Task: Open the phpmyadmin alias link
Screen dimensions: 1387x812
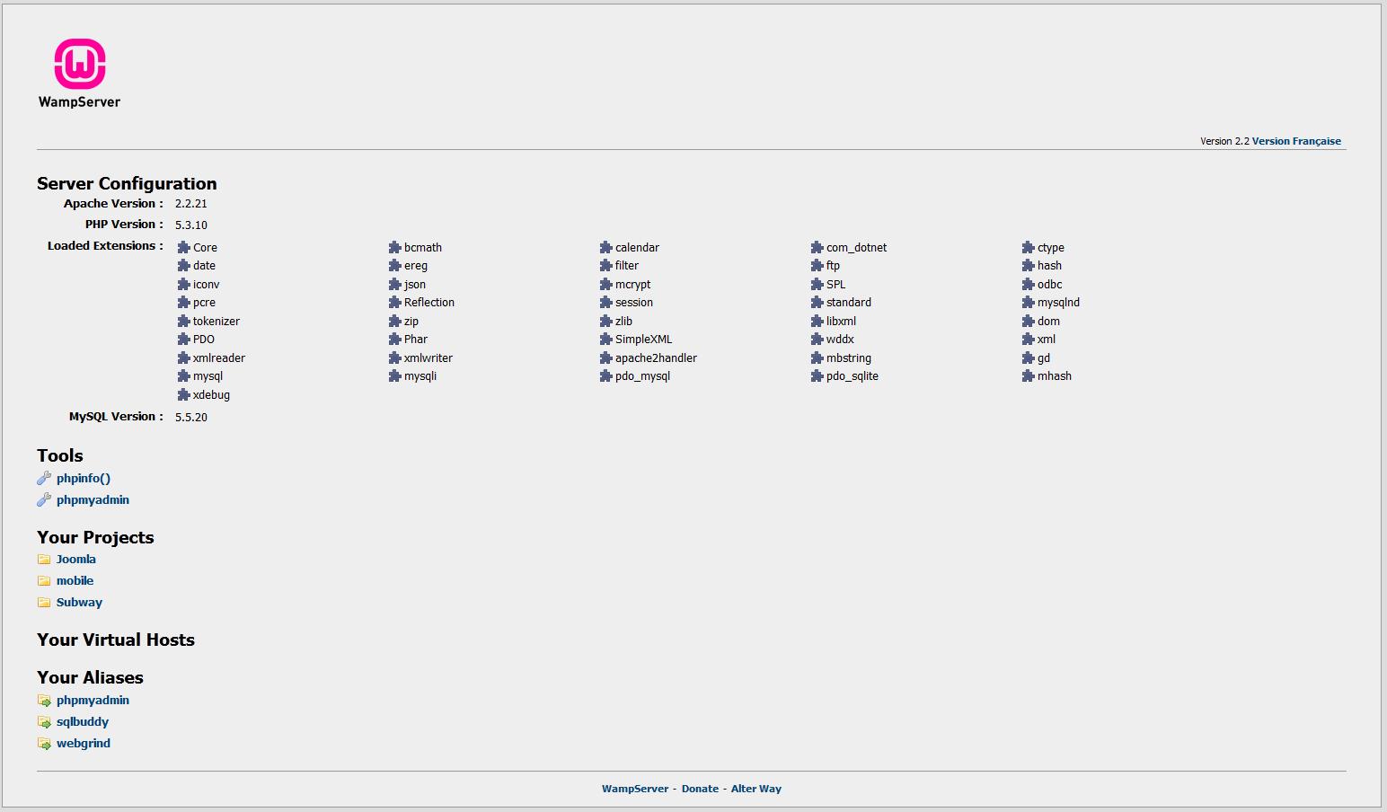Action: (93, 700)
